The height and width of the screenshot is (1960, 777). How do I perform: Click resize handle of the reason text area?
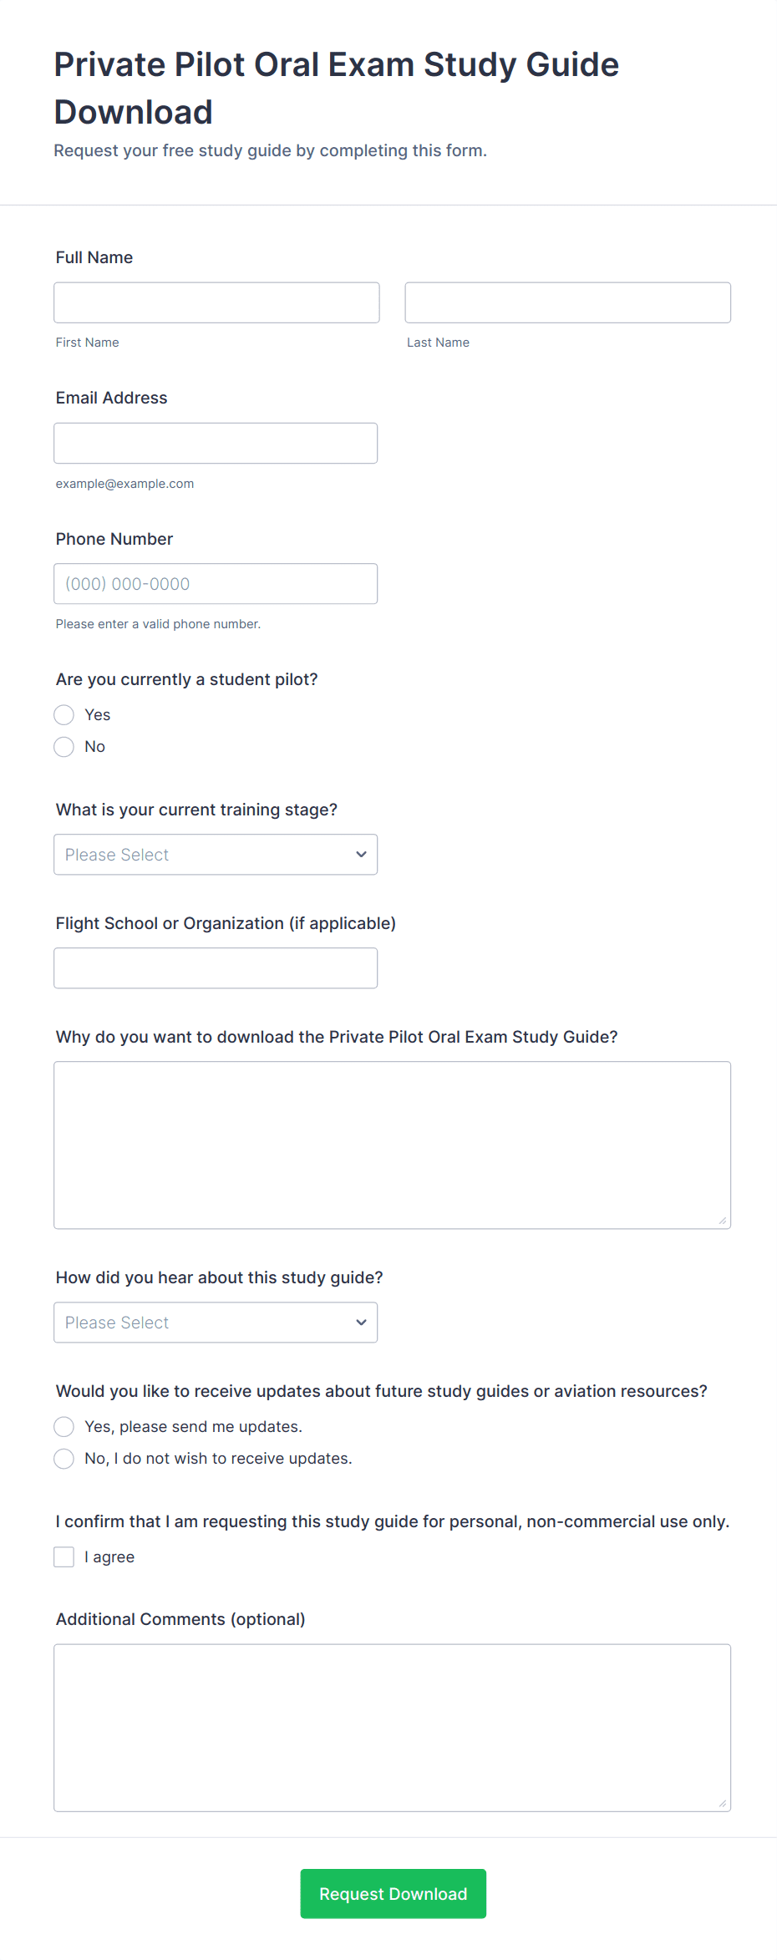click(722, 1221)
